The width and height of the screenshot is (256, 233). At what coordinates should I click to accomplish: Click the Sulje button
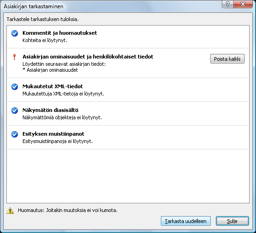click(x=232, y=221)
